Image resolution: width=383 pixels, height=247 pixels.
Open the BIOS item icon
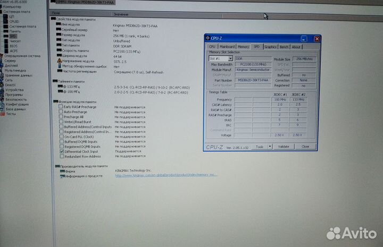[6, 46]
